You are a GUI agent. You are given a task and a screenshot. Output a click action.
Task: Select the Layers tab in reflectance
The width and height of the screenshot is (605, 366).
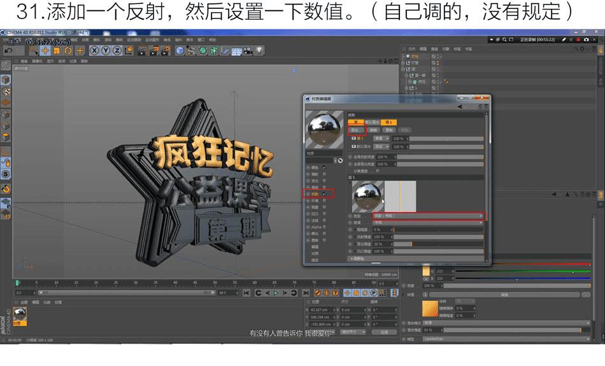click(356, 122)
